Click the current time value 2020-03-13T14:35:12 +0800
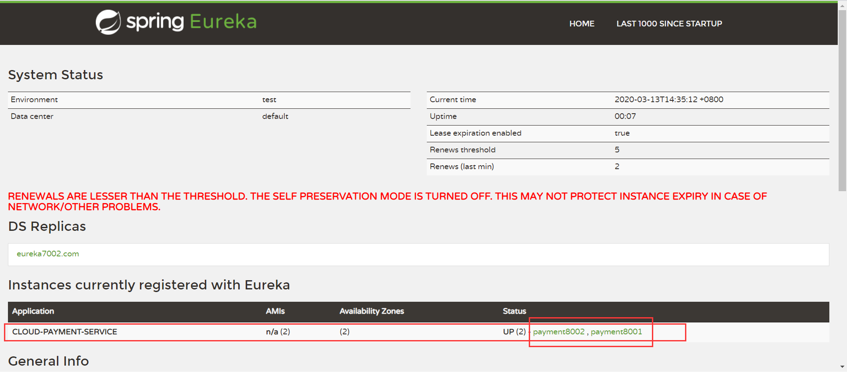Screen dimensions: 847x374 click(x=669, y=100)
